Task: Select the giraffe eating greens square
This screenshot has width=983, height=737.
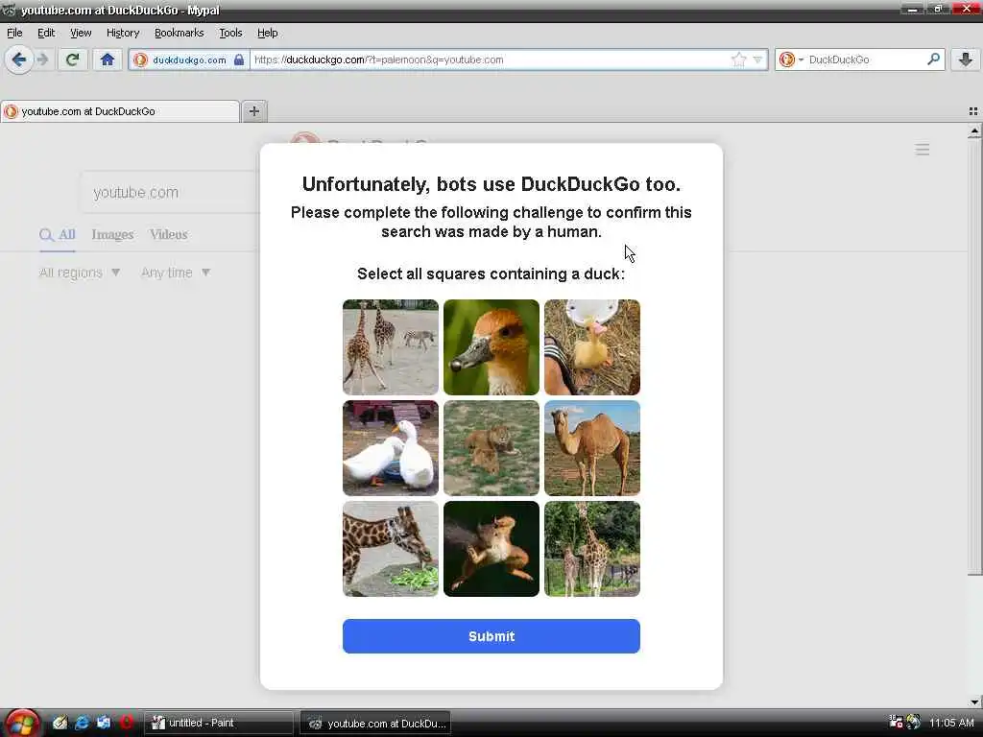Action: coord(391,549)
